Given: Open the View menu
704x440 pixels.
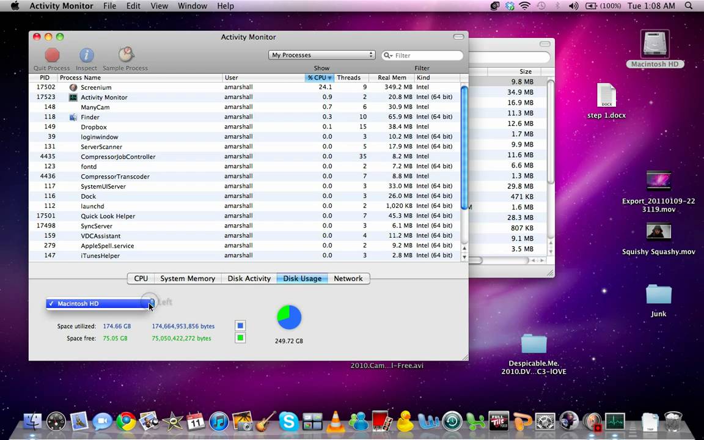Looking at the screenshot, I should click(x=159, y=6).
